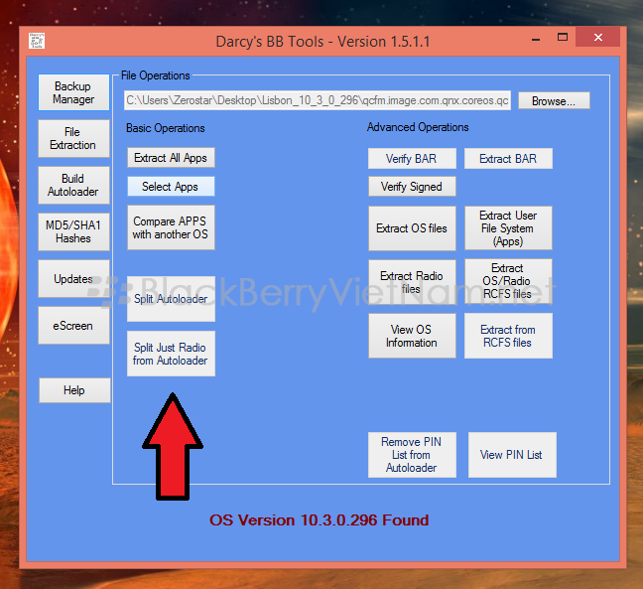
Task: Click Extract All Apps
Action: tap(171, 158)
